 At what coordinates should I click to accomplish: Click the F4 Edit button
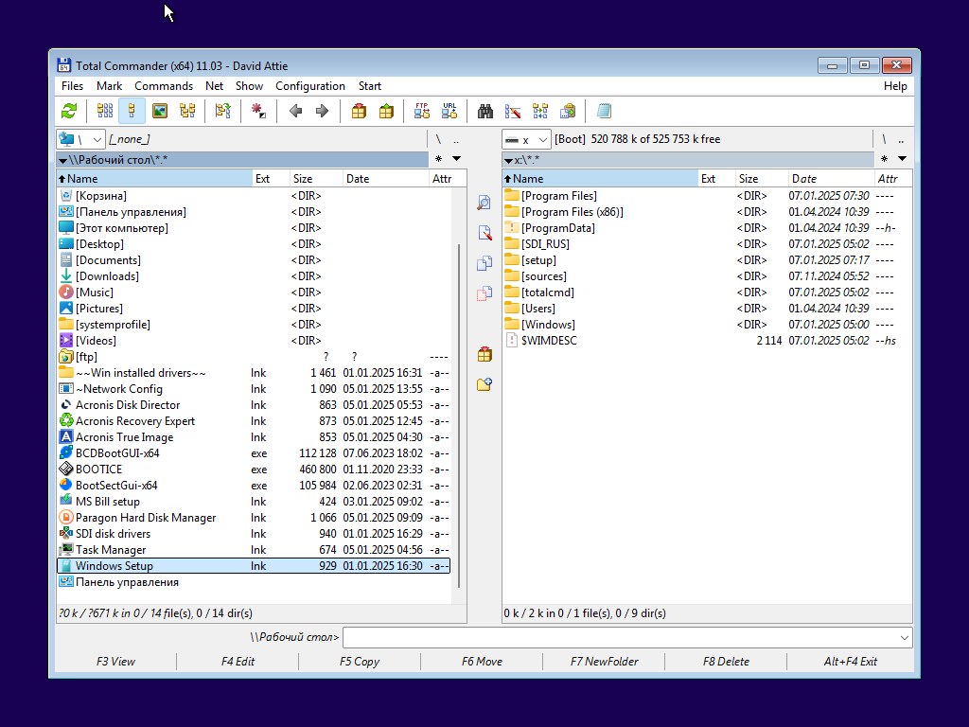click(x=238, y=662)
